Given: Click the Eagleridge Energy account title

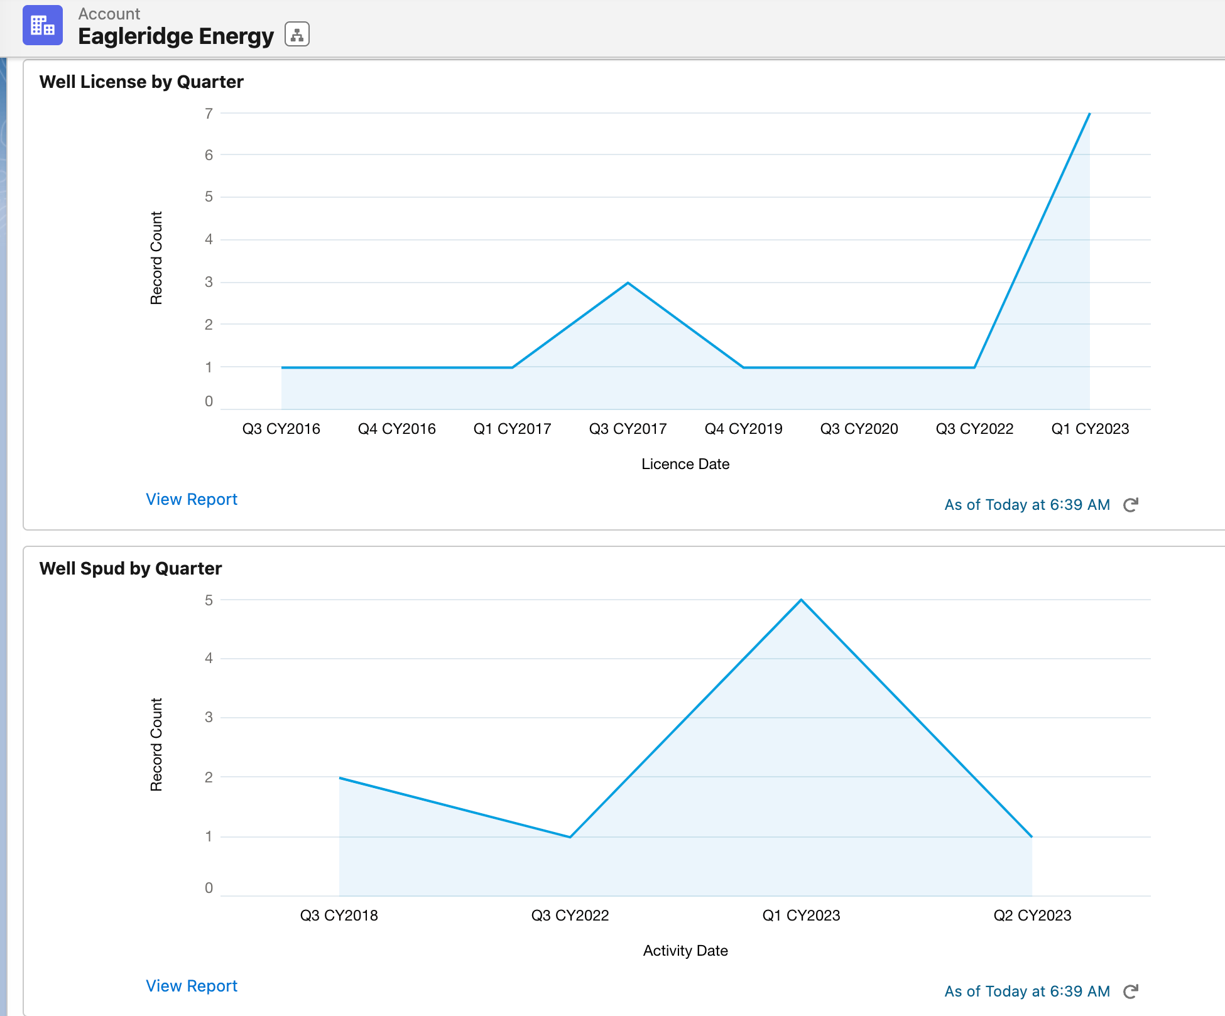Looking at the screenshot, I should (176, 36).
